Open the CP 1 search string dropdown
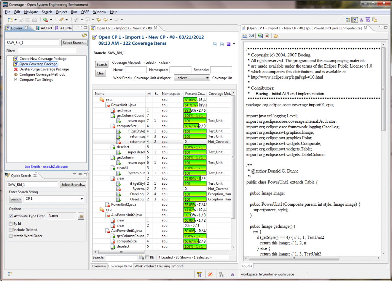The height and width of the screenshot is (281, 392). pos(81,199)
